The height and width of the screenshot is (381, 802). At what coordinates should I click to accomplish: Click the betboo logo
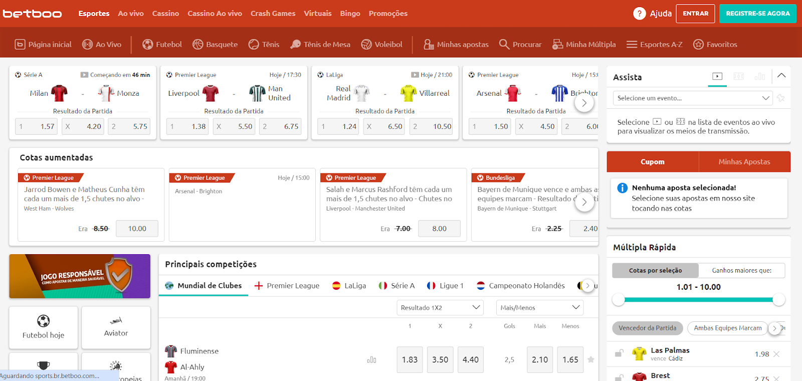[x=32, y=14]
